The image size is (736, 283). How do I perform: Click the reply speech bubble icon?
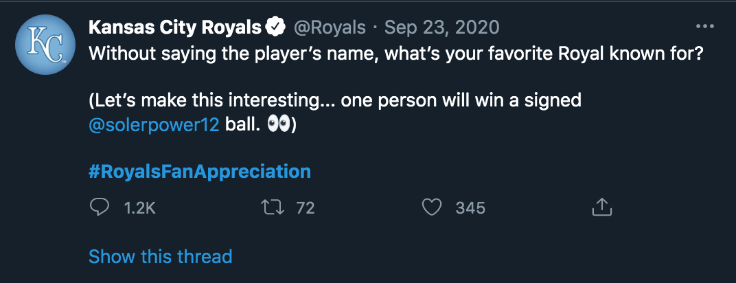[x=100, y=207]
